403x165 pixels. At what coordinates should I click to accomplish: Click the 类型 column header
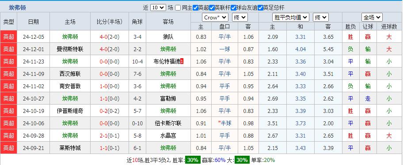(8, 22)
